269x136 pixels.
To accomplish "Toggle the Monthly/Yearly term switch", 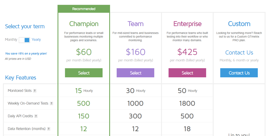I will coord(24,40).
